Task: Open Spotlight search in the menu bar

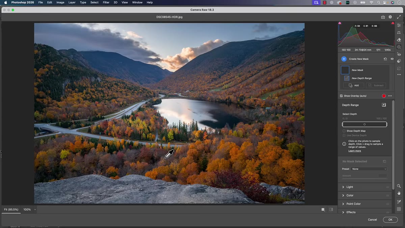Action: (379, 2)
